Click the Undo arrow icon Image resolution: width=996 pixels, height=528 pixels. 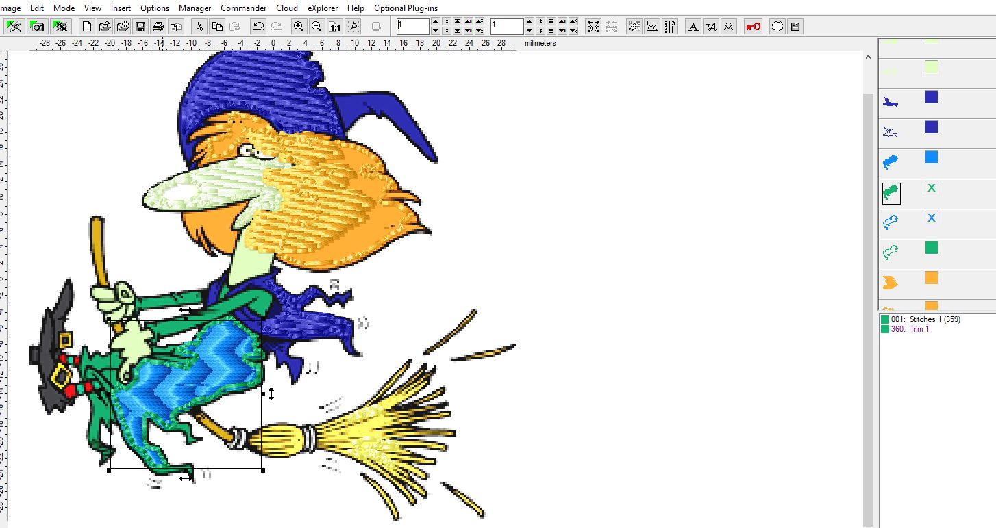[x=258, y=27]
